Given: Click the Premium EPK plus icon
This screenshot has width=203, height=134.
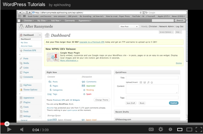Looking at the screenshot, I should tap(21, 50).
